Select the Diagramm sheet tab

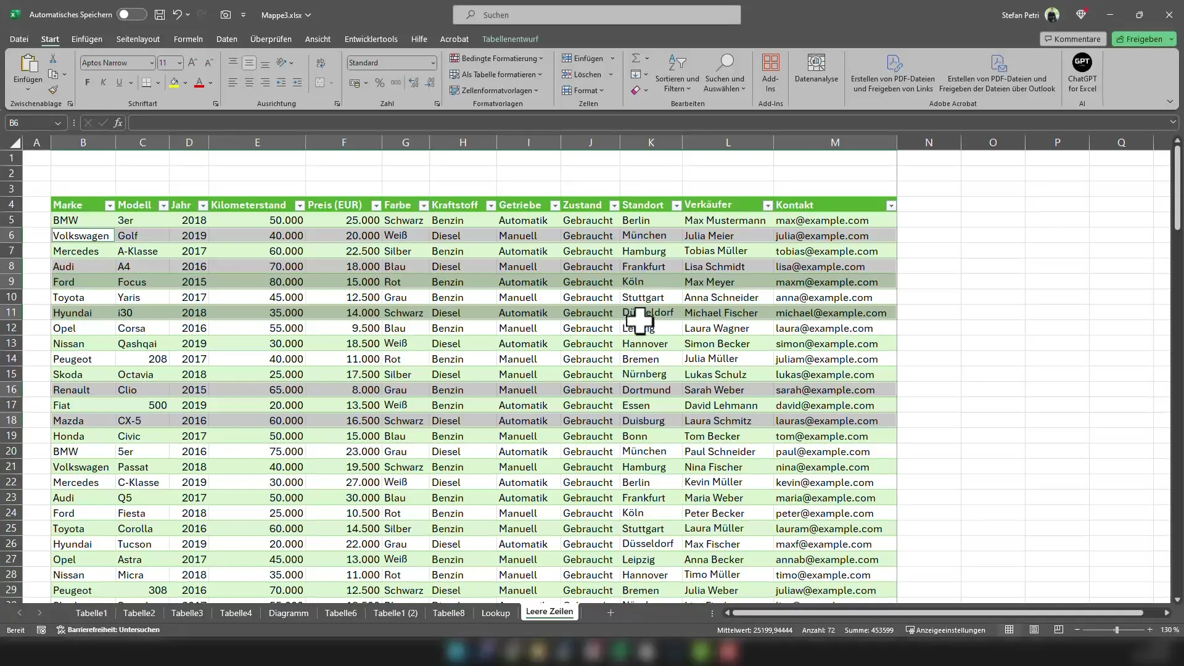[288, 612]
